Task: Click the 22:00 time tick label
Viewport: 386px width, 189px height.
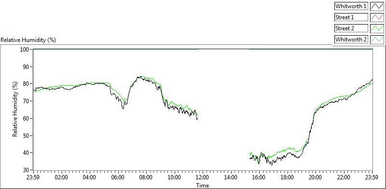Action: (344, 177)
